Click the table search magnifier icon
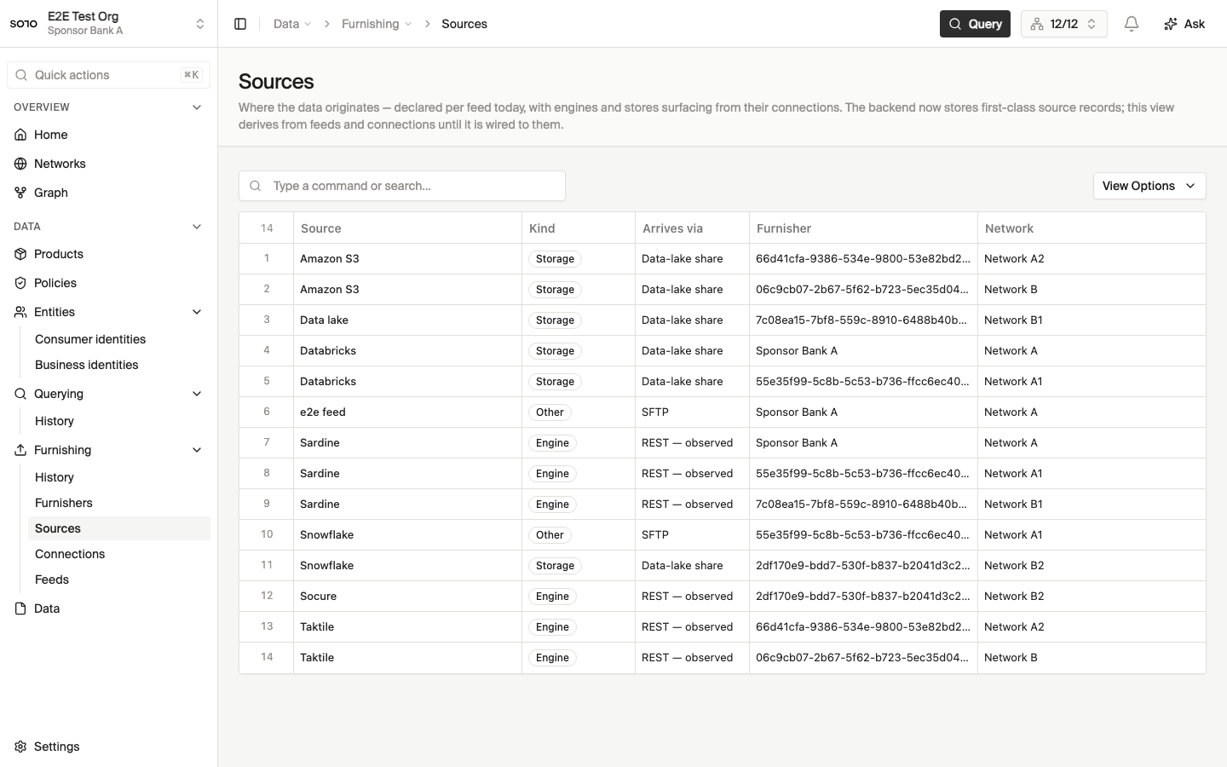The height and width of the screenshot is (767, 1227). coord(255,186)
